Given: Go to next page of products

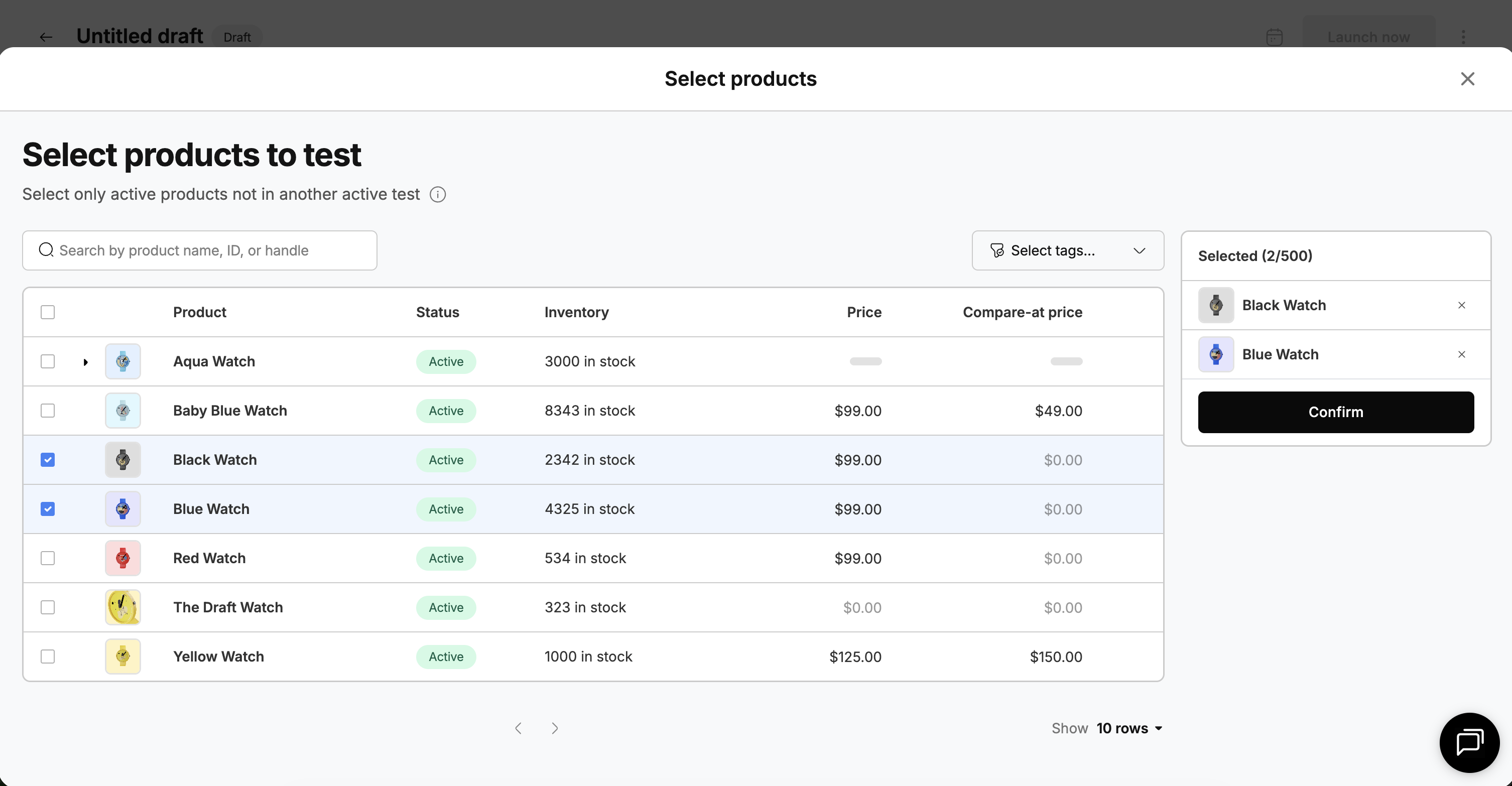Looking at the screenshot, I should click(x=555, y=728).
